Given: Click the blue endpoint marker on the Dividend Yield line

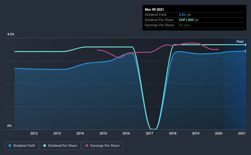Looking at the screenshot, I should point(245,51).
